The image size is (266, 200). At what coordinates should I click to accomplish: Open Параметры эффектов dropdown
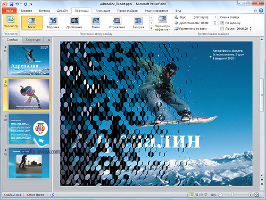pos(162,23)
